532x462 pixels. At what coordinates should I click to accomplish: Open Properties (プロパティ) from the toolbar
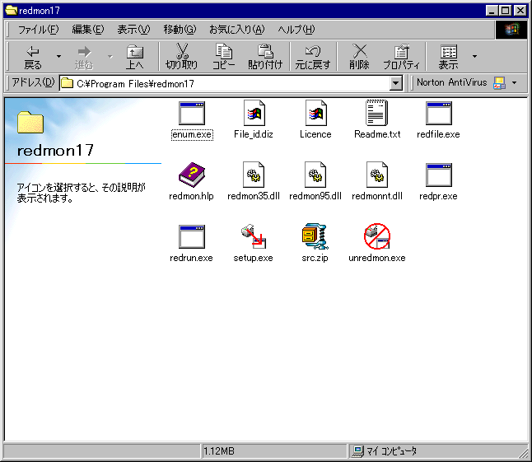coord(401,57)
